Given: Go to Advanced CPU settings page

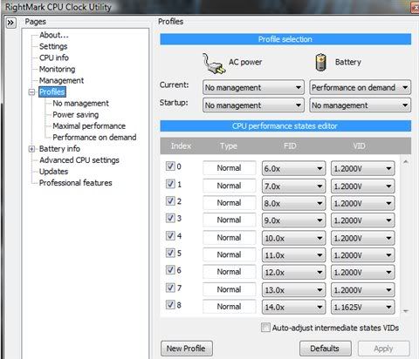Looking at the screenshot, I should [79, 160].
